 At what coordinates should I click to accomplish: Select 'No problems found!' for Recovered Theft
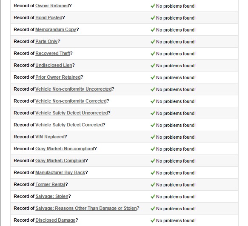point(176,54)
